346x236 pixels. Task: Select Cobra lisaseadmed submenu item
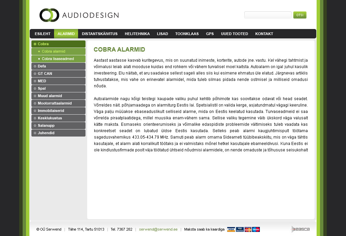click(x=58, y=59)
